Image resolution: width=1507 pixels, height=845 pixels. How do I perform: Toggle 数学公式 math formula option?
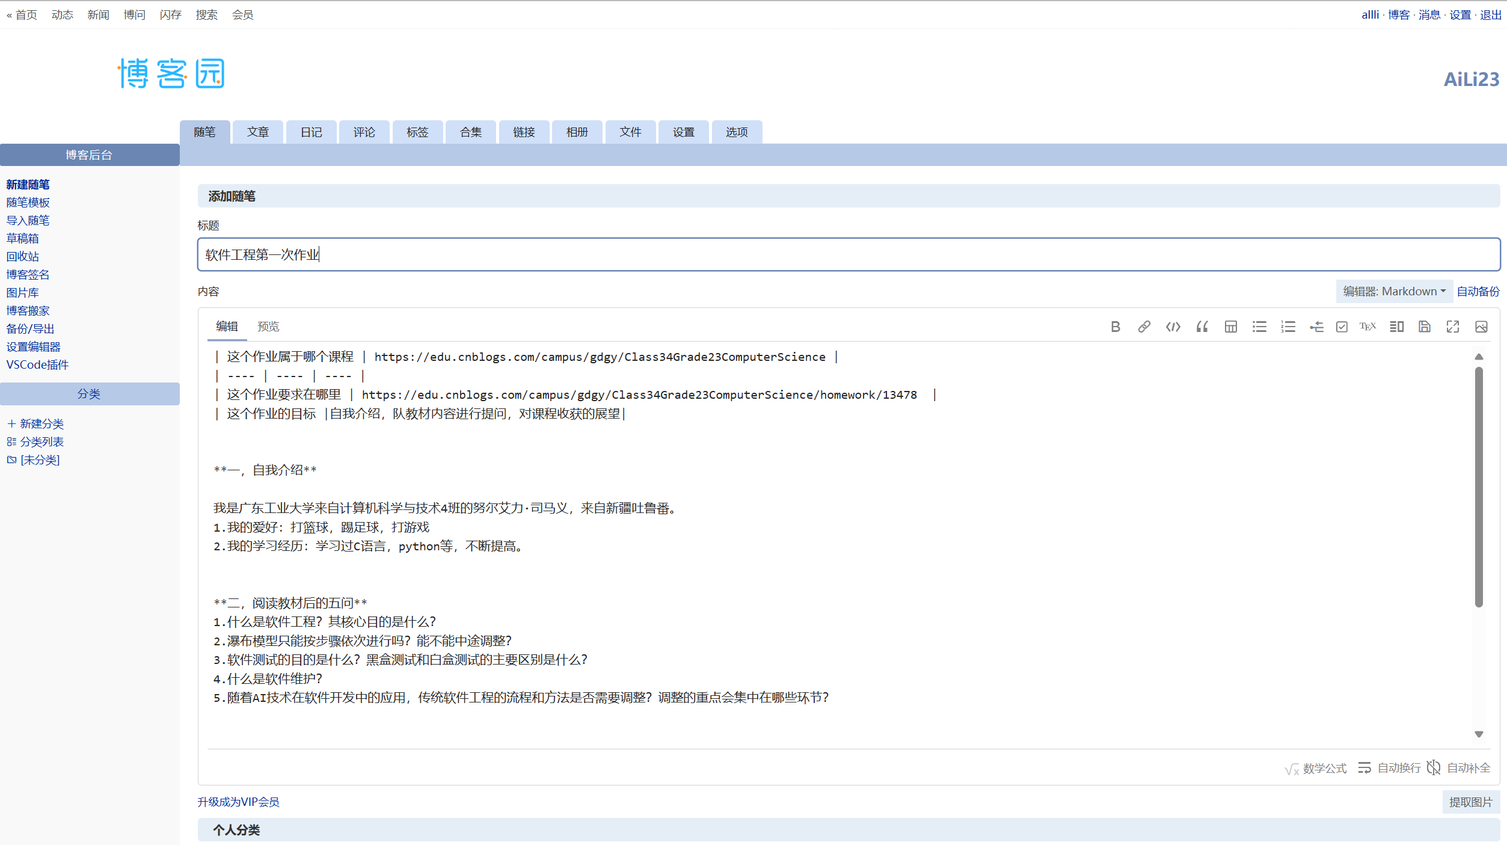(x=1316, y=769)
